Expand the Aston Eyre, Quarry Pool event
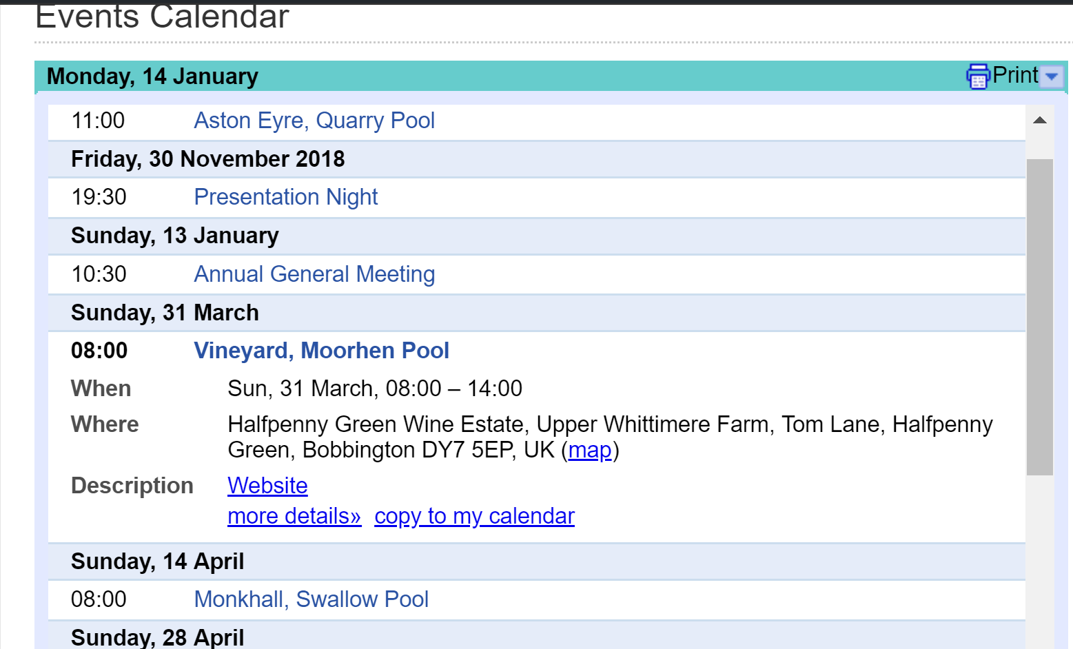Image resolution: width=1073 pixels, height=649 pixels. coord(314,121)
